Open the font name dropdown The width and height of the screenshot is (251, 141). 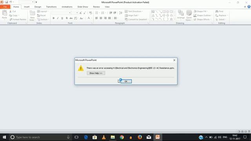tap(70, 13)
